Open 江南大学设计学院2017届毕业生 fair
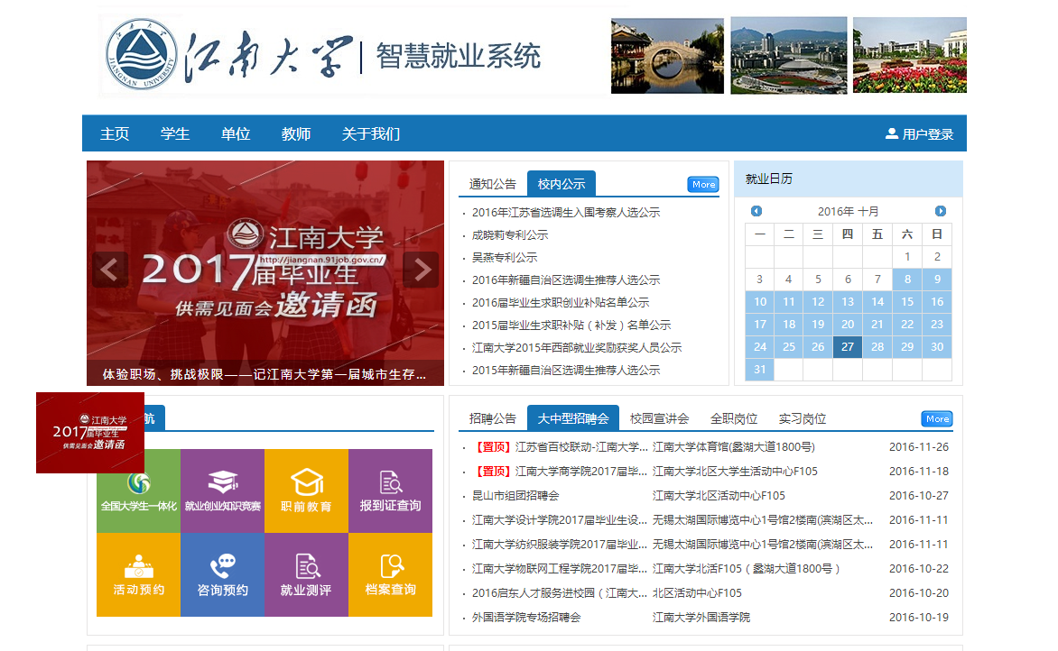The width and height of the screenshot is (1058, 651). coord(560,519)
